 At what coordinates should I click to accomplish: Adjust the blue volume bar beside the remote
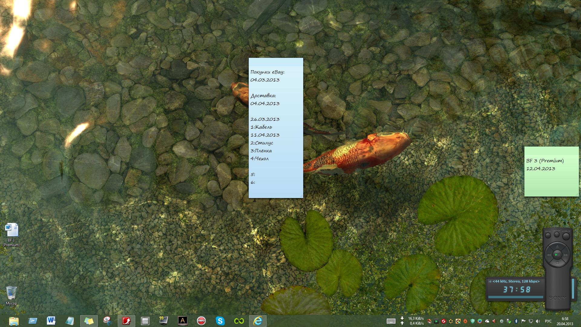[x=573, y=289]
